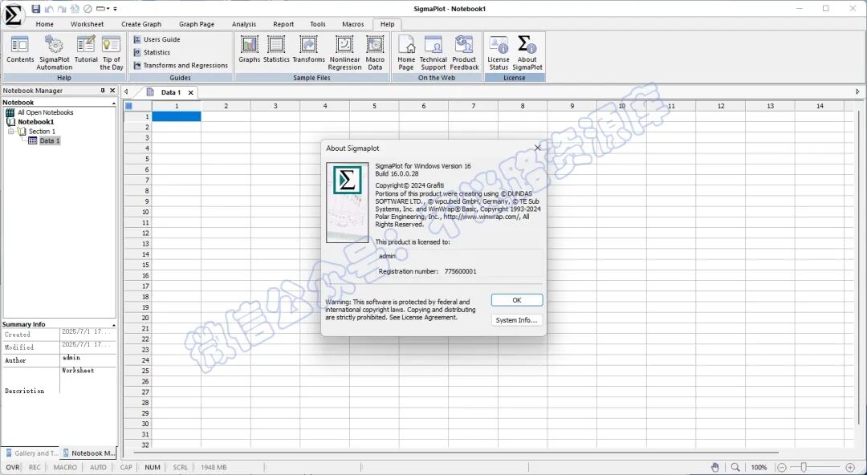Screen dimensions: 867x475
Task: Save notebook from quick access toolbar
Action: [x=36, y=8]
